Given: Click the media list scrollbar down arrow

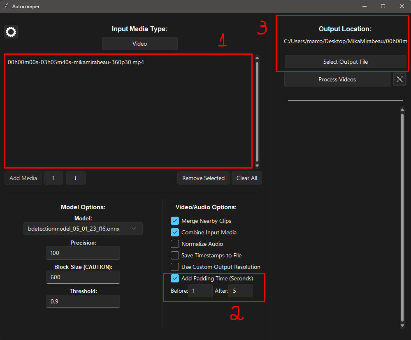Looking at the screenshot, I should coord(257,166).
